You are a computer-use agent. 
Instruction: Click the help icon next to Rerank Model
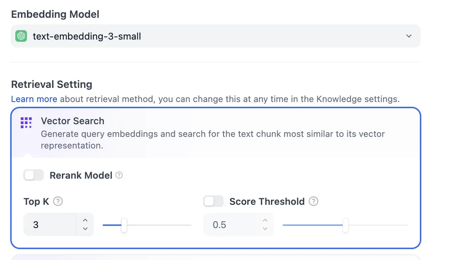pos(119,175)
